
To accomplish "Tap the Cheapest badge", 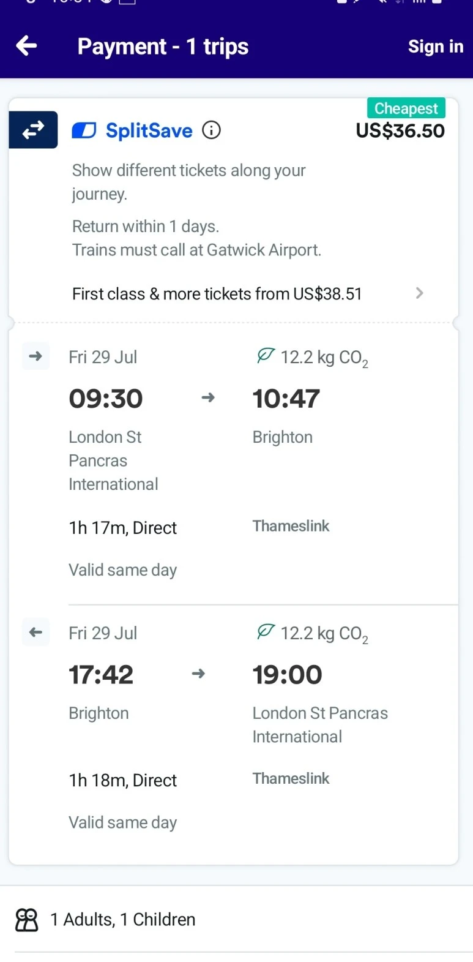I will 406,108.
